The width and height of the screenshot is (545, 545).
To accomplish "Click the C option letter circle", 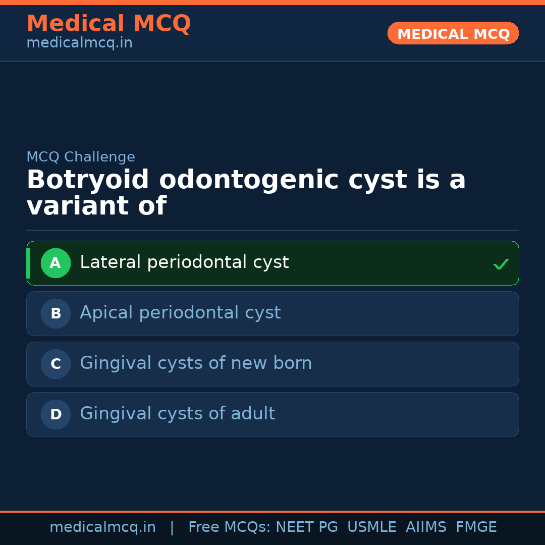I will [x=56, y=364].
